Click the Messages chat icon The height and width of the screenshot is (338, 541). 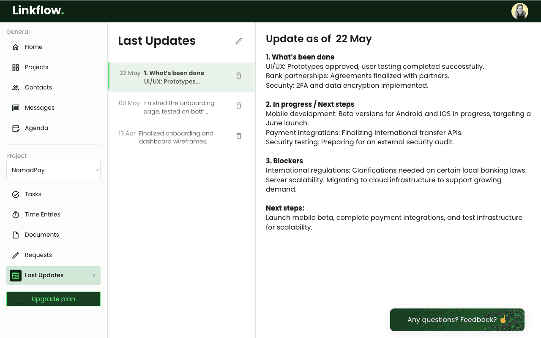coord(16,108)
